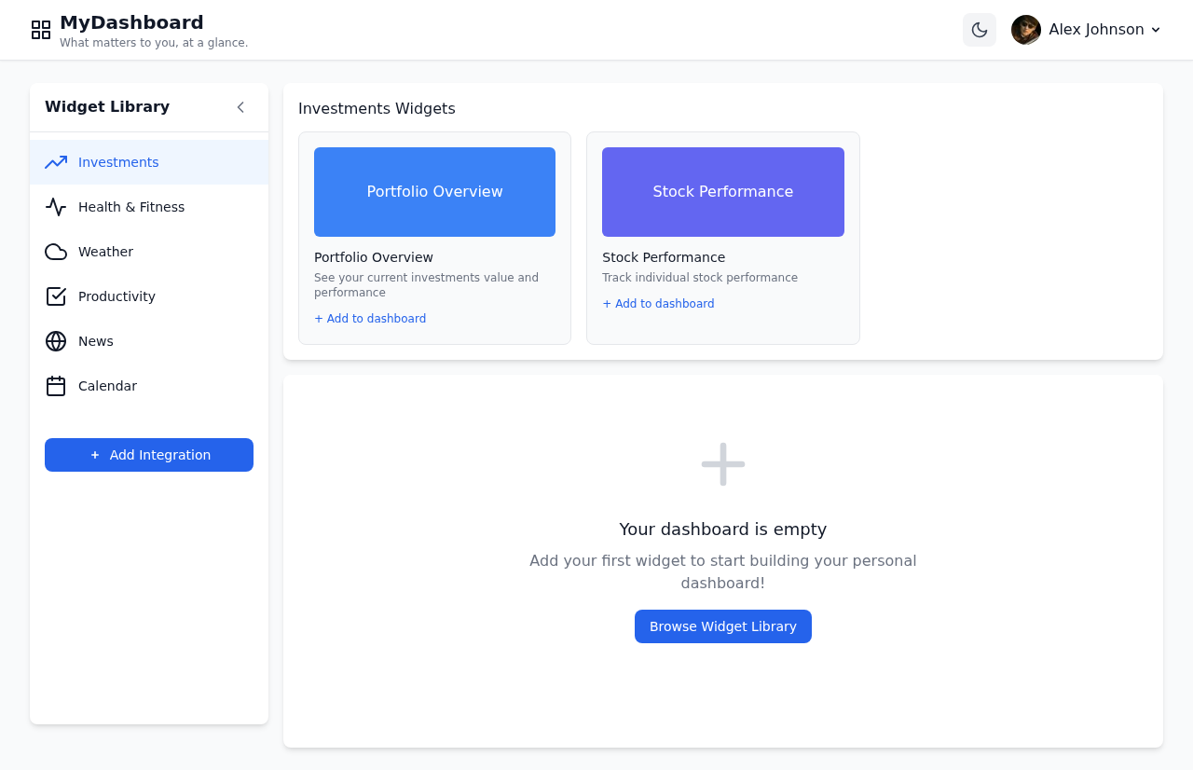
Task: Click the MyDashboard grid logo icon
Action: [41, 29]
